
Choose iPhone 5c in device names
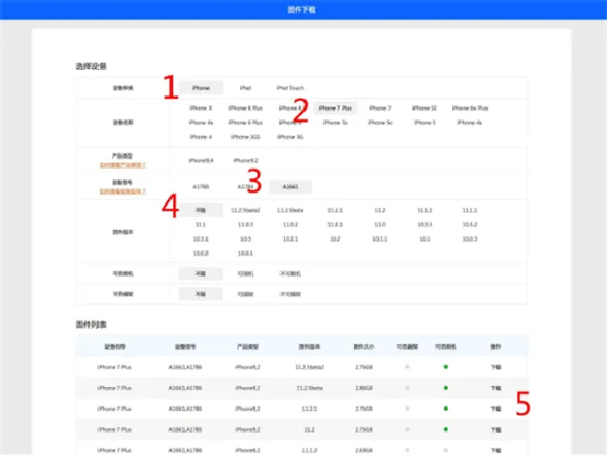[380, 122]
